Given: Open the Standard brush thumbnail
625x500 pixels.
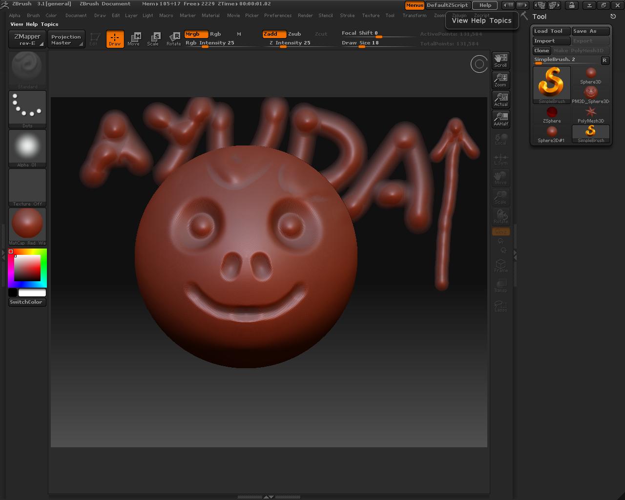Looking at the screenshot, I should click(x=27, y=70).
